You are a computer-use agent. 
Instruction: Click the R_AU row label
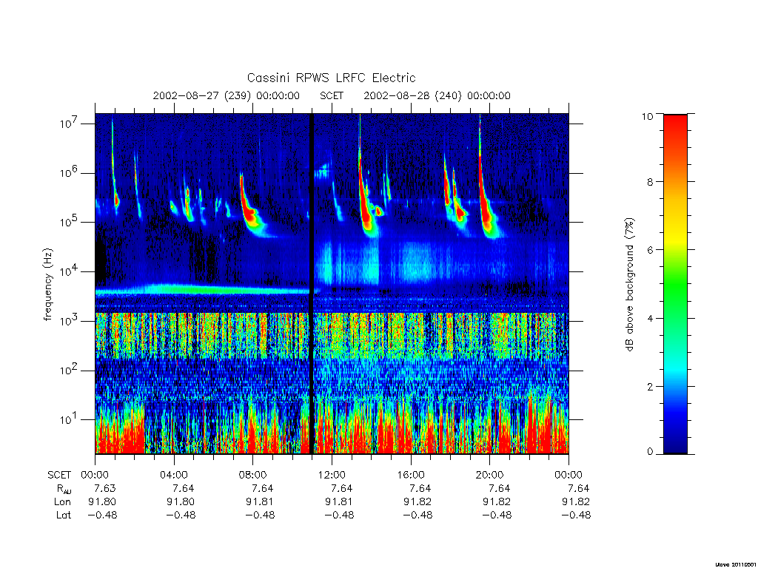(x=63, y=489)
